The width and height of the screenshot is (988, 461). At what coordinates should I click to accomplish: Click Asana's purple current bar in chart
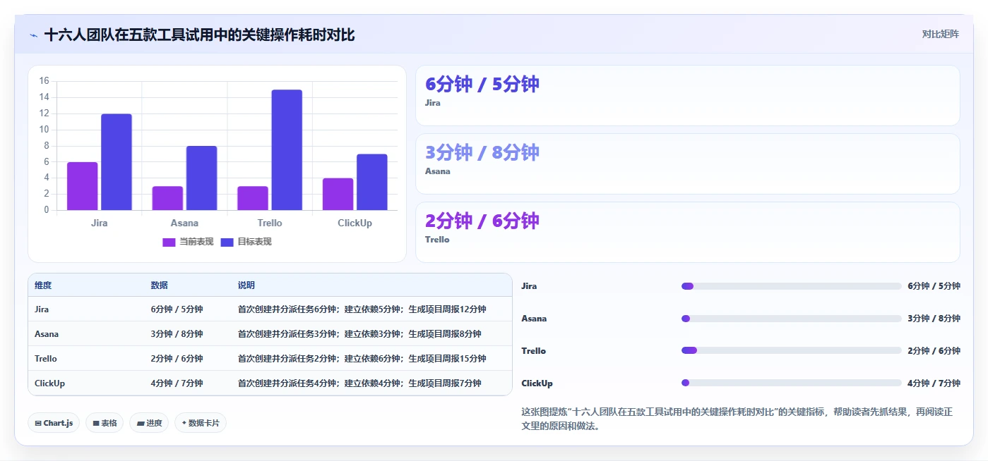167,198
